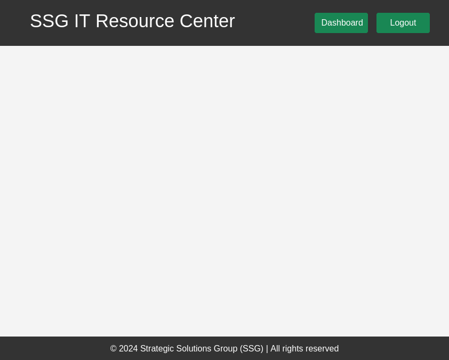Viewport: 449px width, 360px height.
Task: Click the "IT" text in the header title
Action: [x=82, y=21]
